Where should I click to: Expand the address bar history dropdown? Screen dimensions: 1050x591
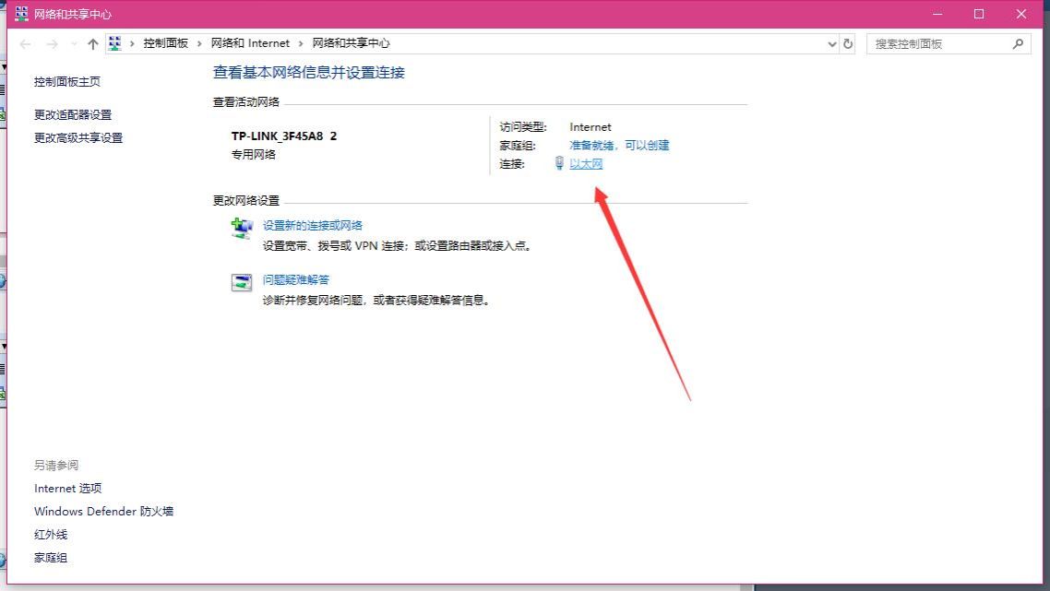(831, 43)
